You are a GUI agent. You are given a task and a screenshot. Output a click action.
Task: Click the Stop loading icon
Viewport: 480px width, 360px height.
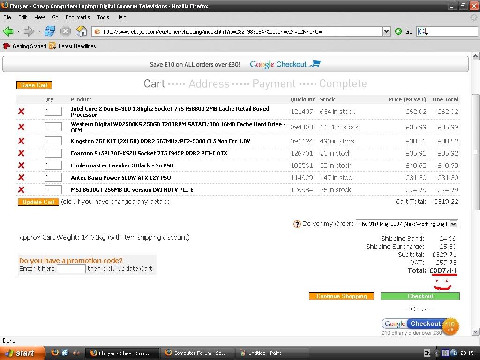[66, 31]
